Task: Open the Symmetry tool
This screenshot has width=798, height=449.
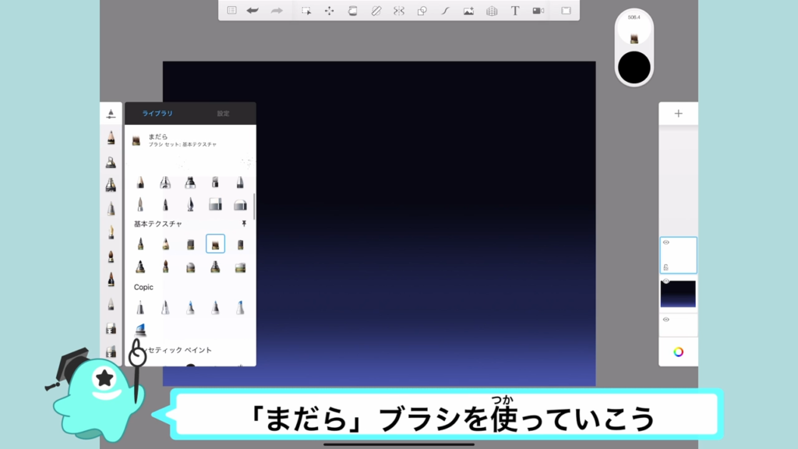Action: (399, 11)
